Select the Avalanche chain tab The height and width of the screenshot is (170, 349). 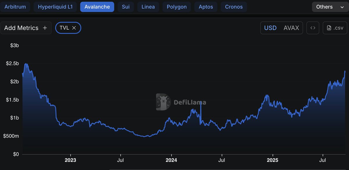[97, 7]
